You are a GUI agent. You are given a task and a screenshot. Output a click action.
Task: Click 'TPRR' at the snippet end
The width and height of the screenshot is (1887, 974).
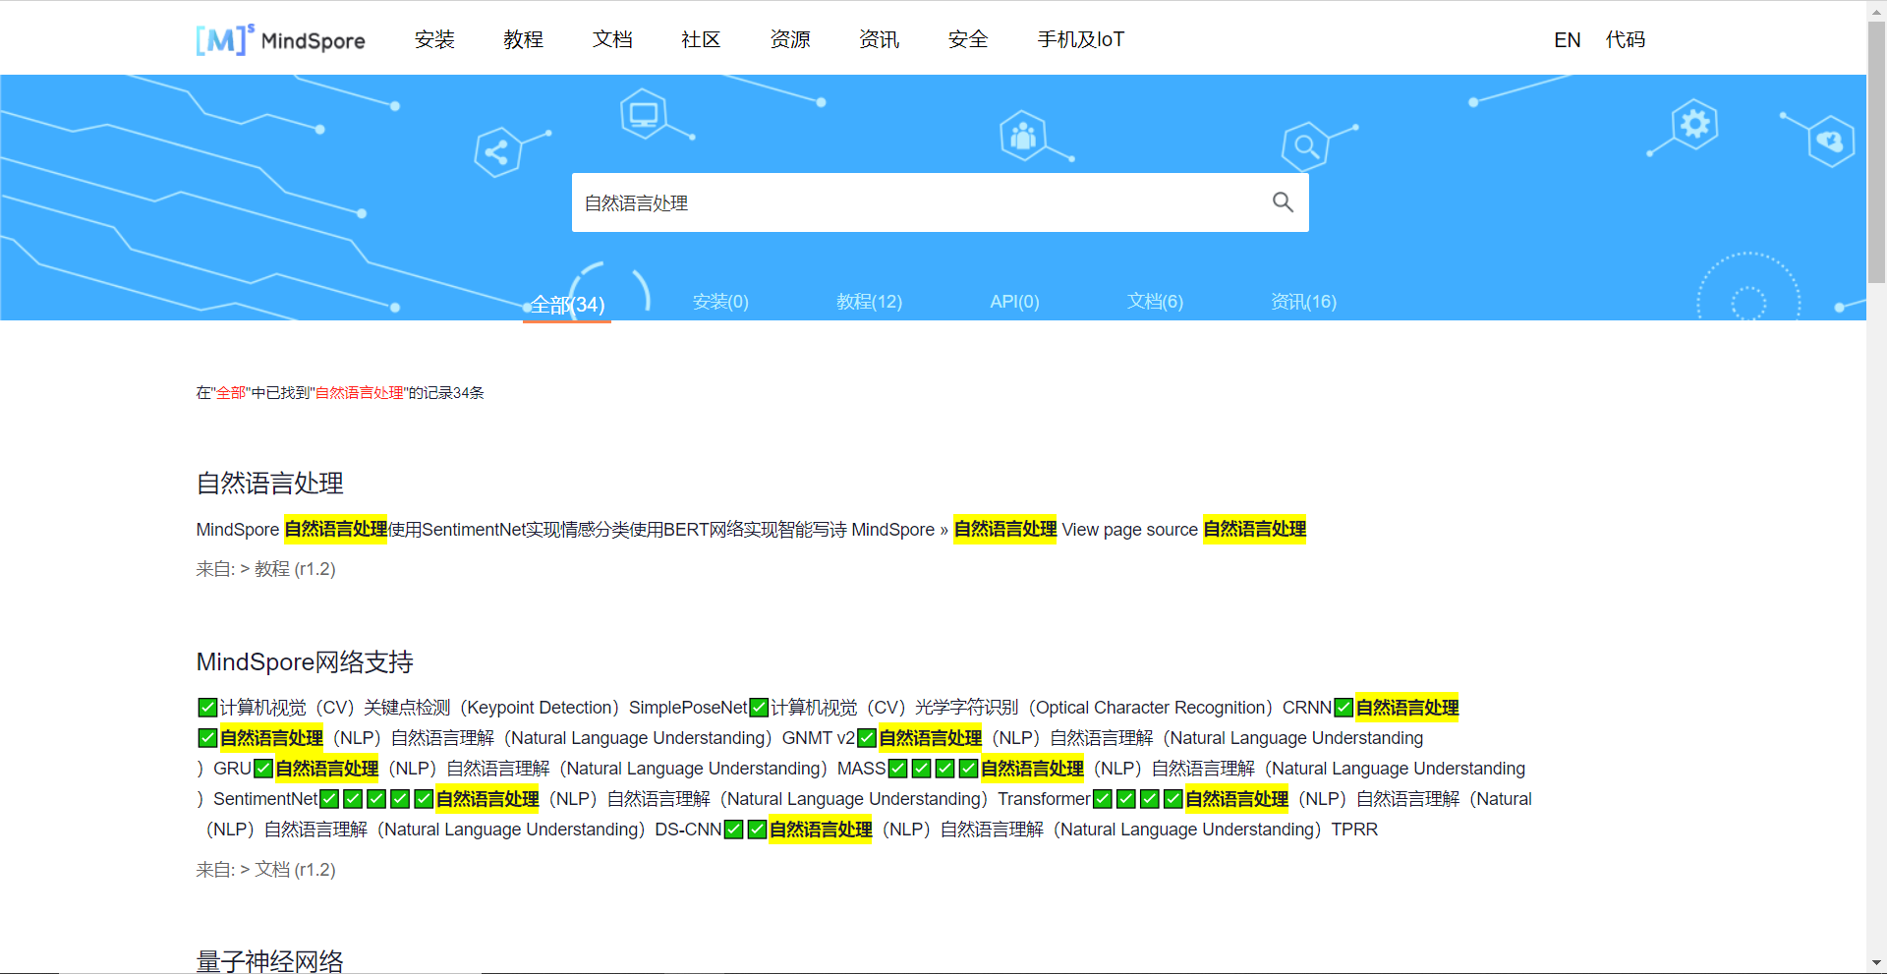click(1354, 830)
